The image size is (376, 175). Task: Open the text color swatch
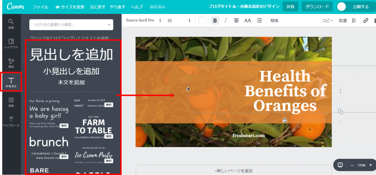pyautogui.click(x=202, y=21)
